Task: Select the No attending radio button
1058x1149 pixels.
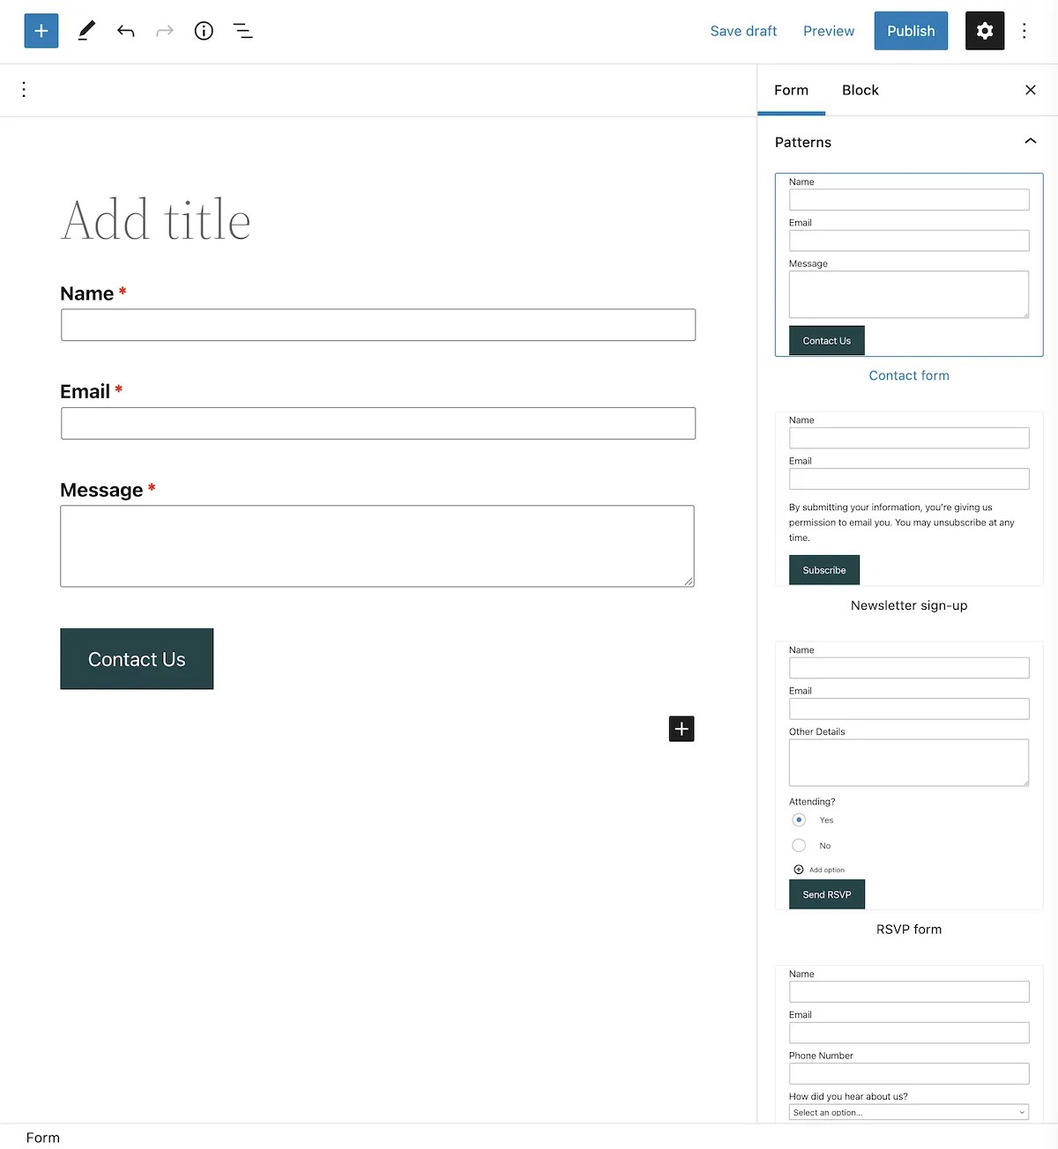Action: tap(799, 845)
